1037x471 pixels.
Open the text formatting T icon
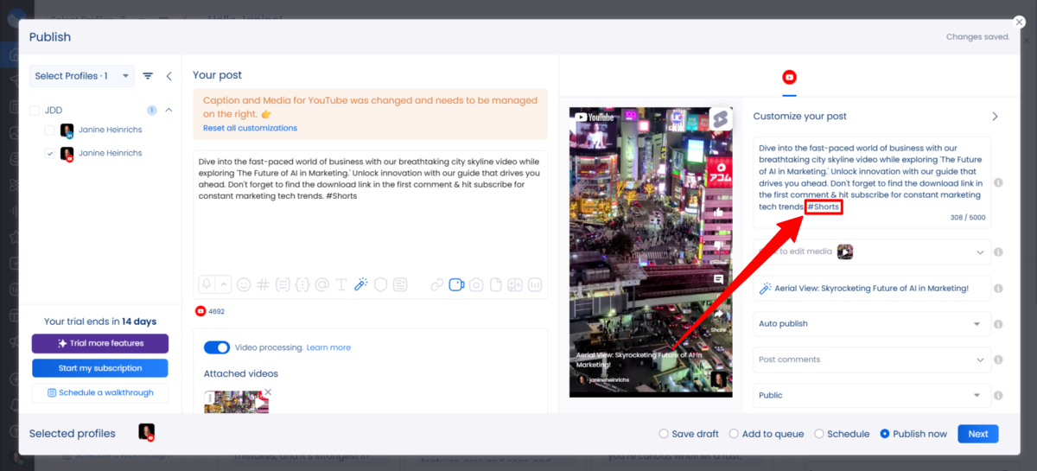click(341, 284)
